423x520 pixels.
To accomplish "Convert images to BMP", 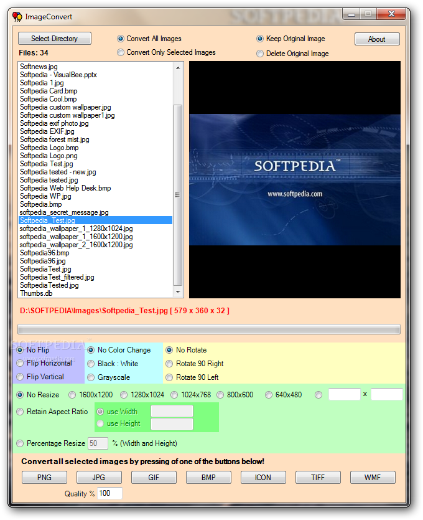I will [208, 478].
